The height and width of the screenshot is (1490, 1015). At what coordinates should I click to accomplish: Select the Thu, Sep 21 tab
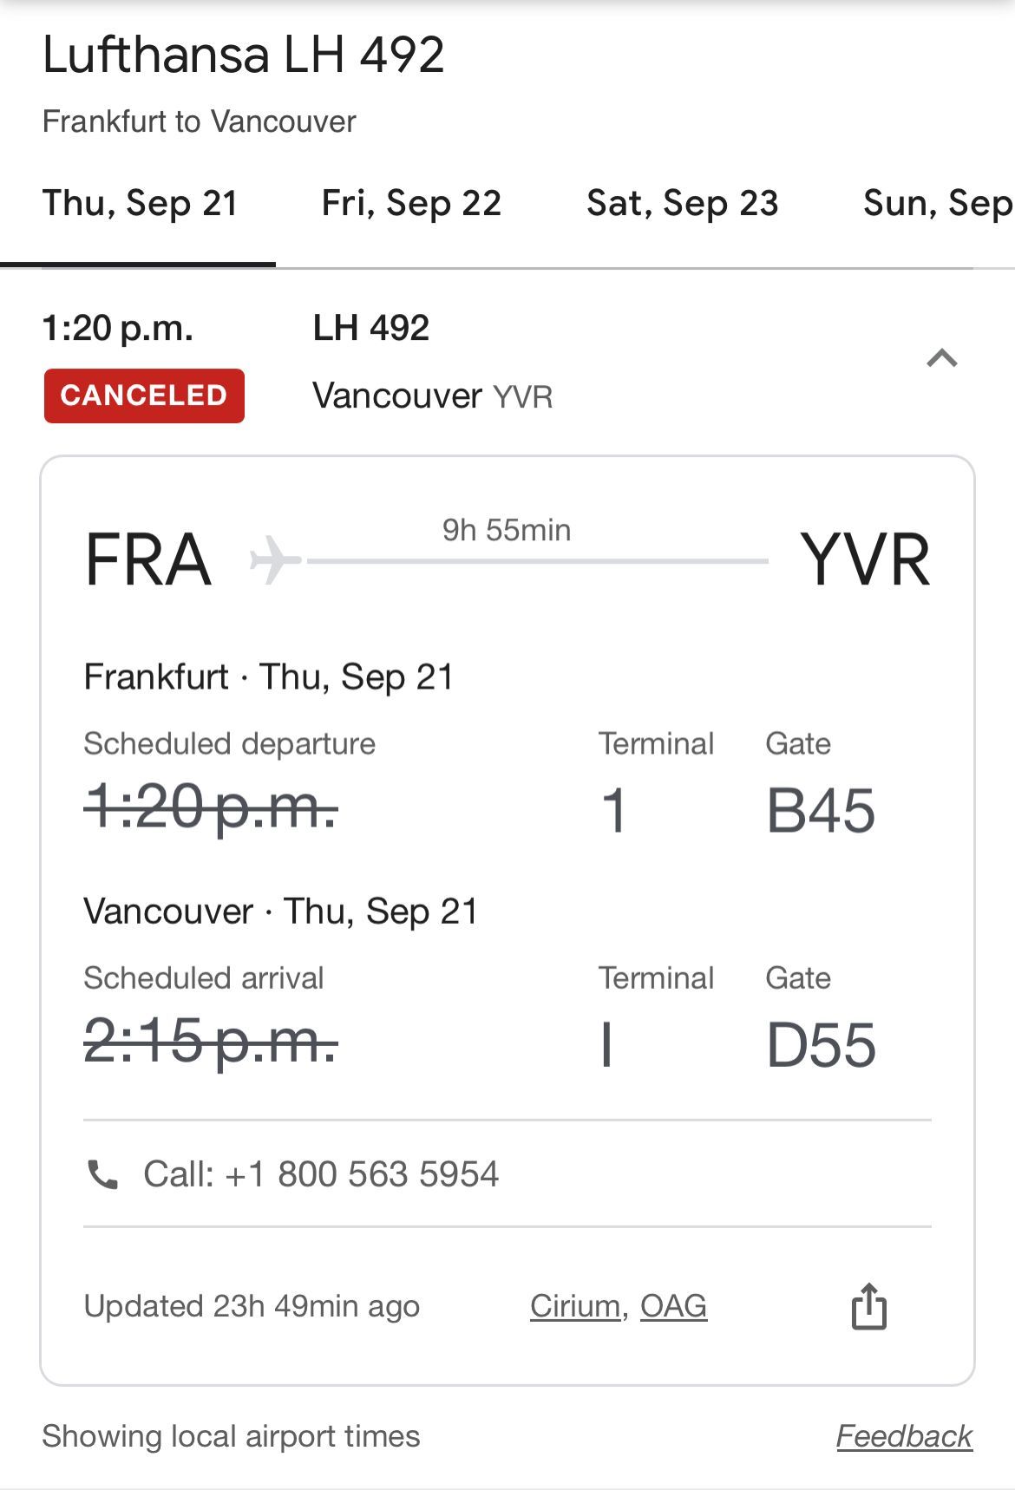[x=141, y=204]
